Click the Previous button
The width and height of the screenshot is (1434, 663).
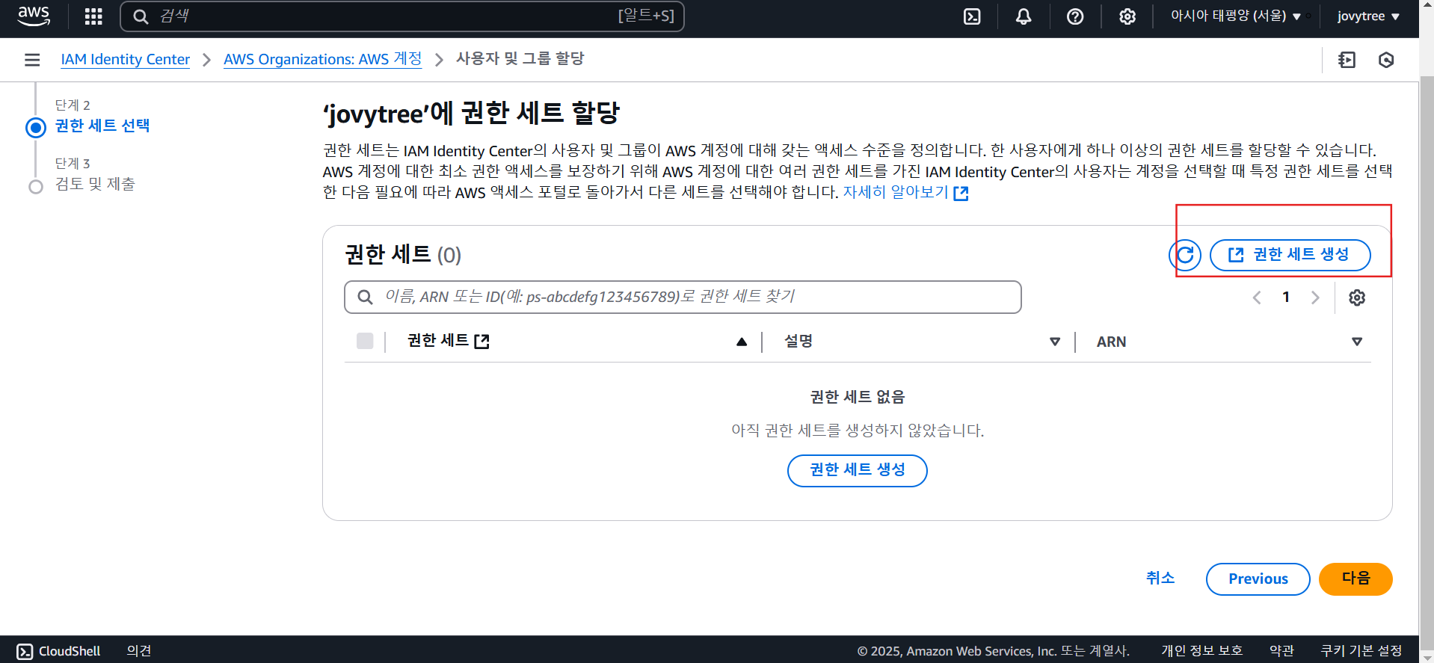coord(1258,579)
